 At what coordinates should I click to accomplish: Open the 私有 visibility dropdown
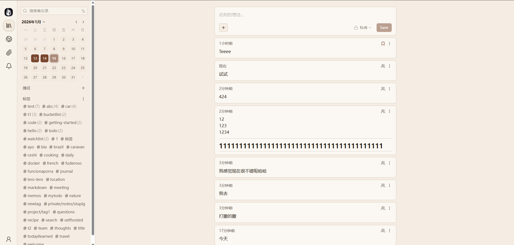363,28
